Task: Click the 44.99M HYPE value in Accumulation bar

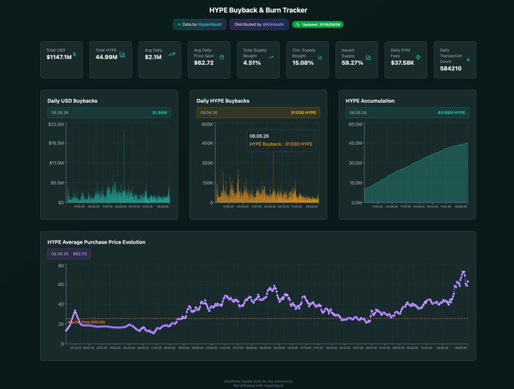Action: (451, 113)
